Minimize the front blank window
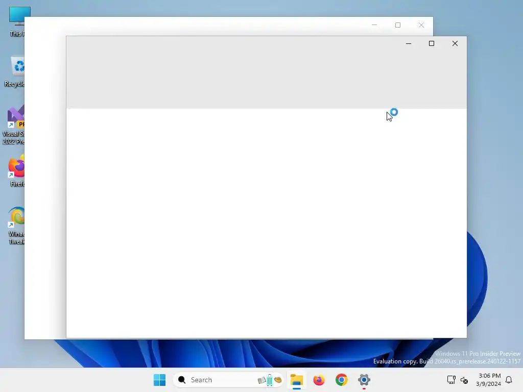This screenshot has width=523, height=392. [x=408, y=43]
